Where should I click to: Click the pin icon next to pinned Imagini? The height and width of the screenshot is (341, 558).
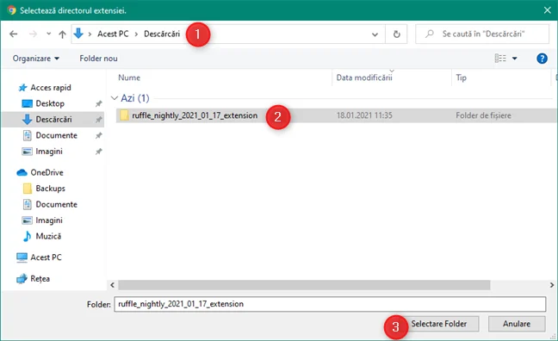coord(98,152)
